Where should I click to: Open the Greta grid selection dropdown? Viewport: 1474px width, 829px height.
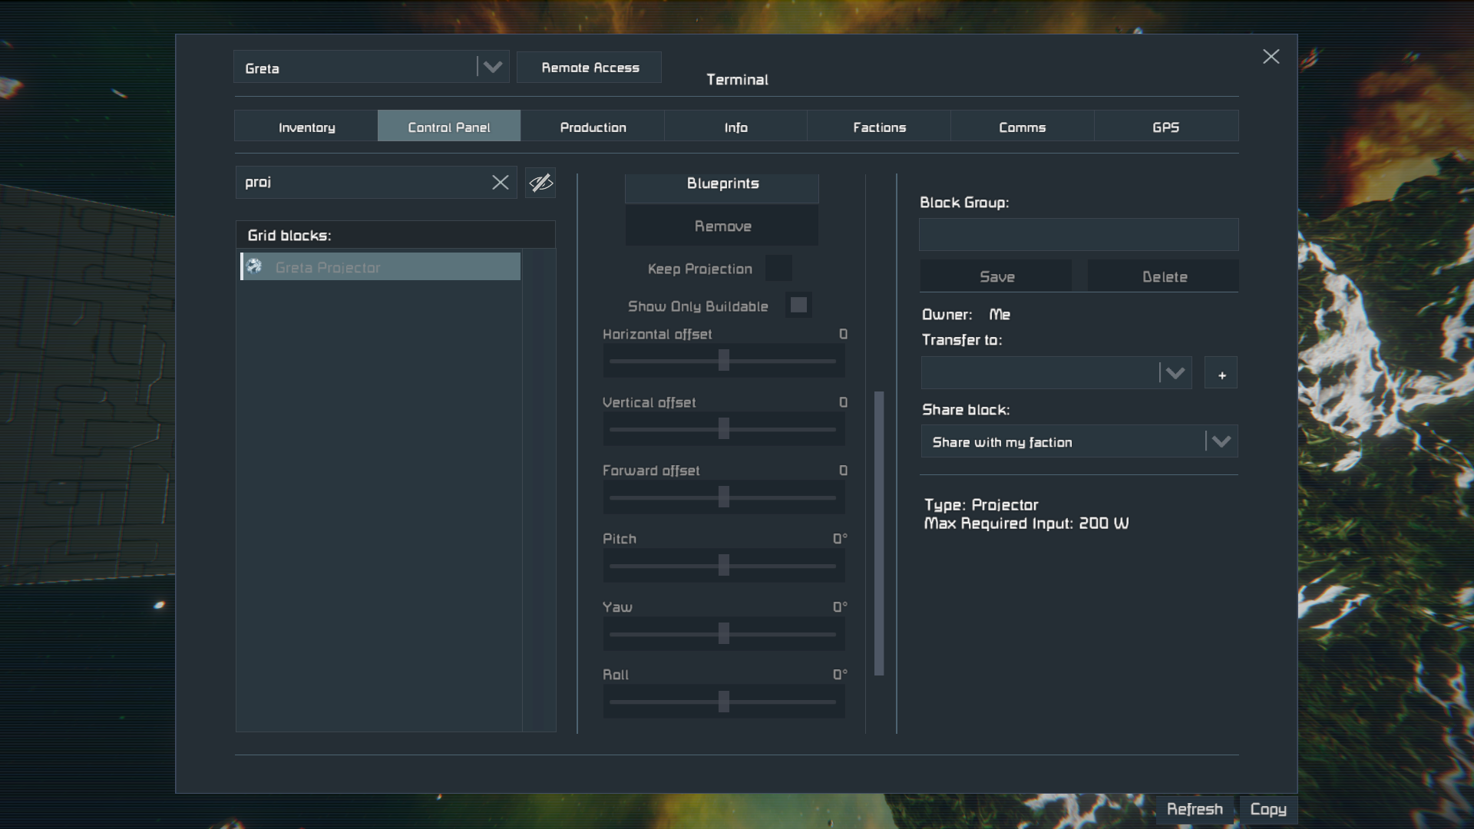click(492, 68)
